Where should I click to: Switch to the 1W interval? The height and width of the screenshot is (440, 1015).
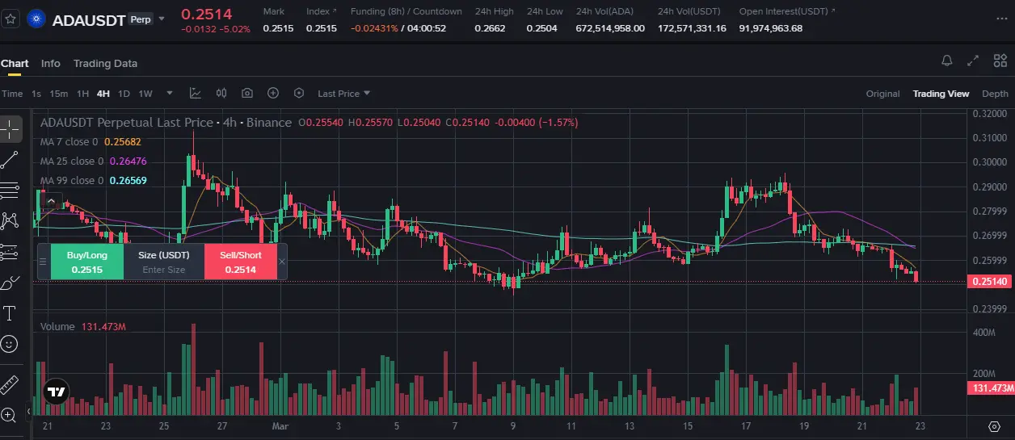[145, 94]
